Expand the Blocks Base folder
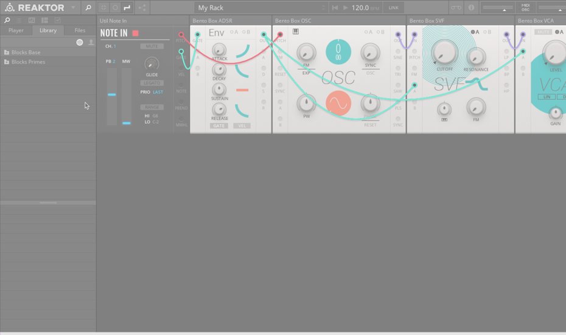Screen dimensions: 566x335 point(26,52)
